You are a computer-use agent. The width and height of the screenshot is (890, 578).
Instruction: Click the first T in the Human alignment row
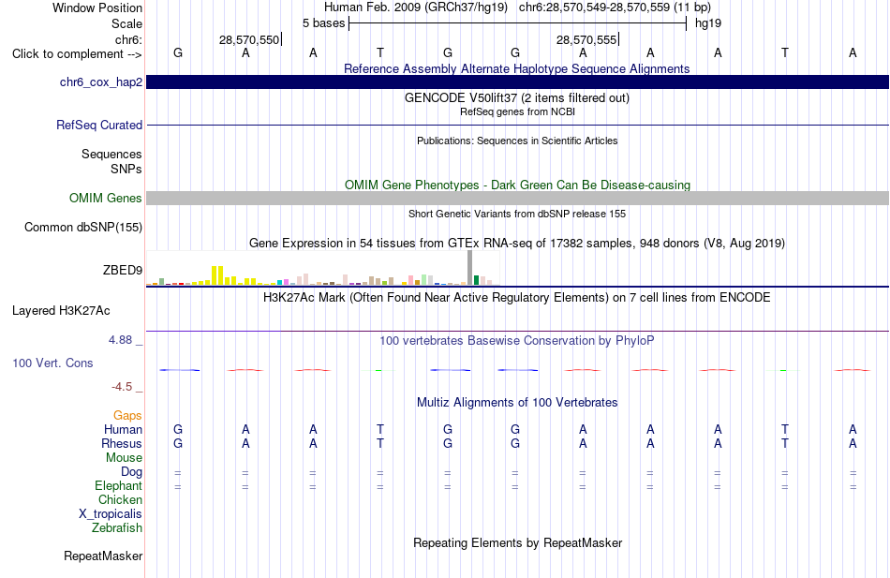point(380,430)
